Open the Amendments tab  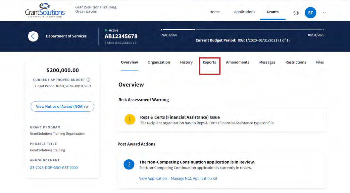pyautogui.click(x=238, y=63)
